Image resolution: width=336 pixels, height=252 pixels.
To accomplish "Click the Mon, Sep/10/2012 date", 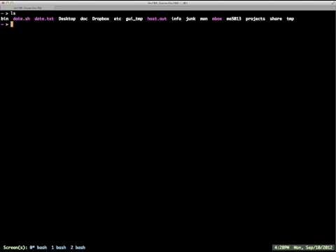I will pyautogui.click(x=313, y=247).
